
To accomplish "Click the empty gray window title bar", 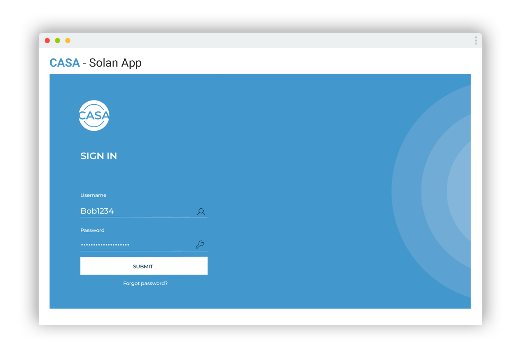I will click(x=260, y=41).
